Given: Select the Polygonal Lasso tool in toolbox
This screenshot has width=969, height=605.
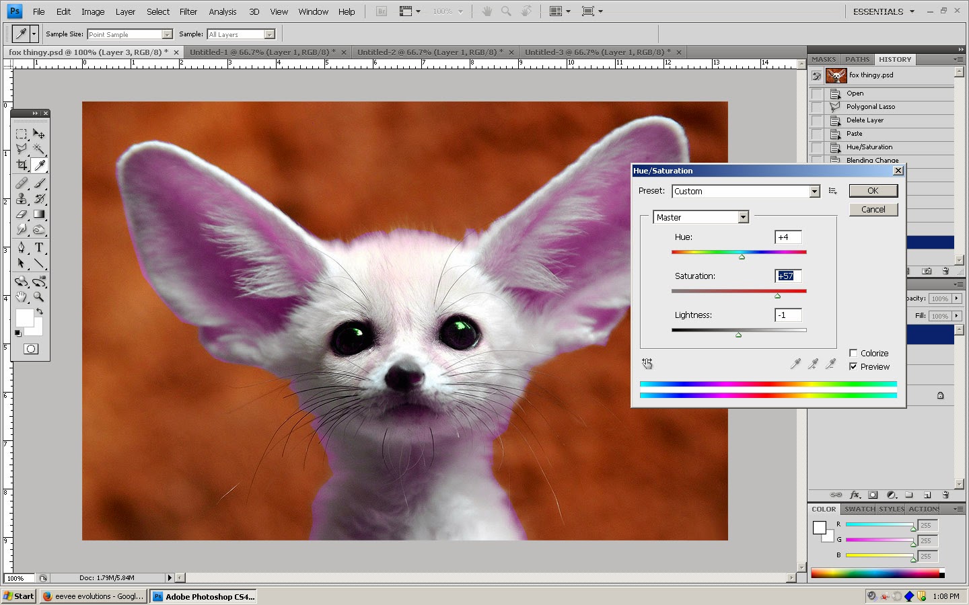Looking at the screenshot, I should (x=22, y=149).
